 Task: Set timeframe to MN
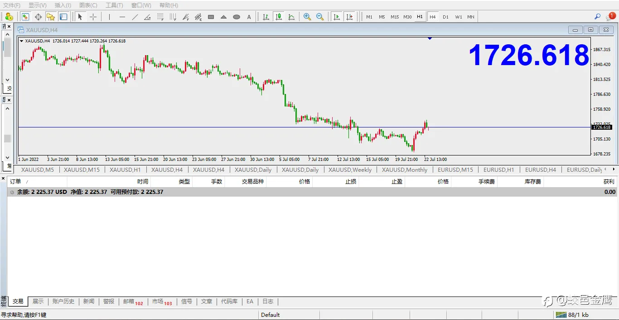[471, 17]
